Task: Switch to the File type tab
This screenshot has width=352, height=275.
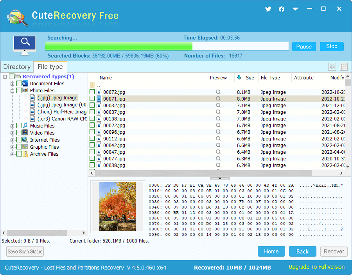Action: [50, 67]
